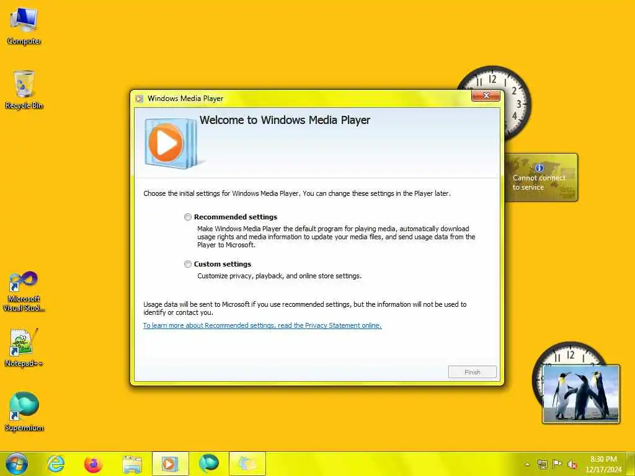Open the Computer desktop icon

tap(24, 26)
